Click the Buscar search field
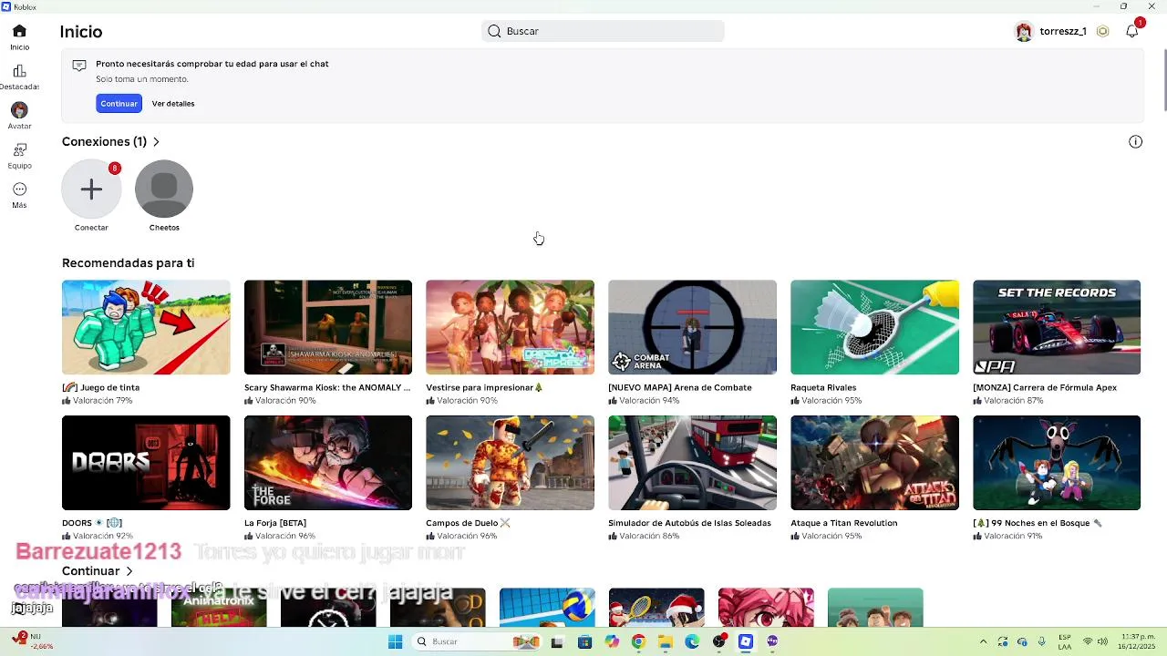 603,31
